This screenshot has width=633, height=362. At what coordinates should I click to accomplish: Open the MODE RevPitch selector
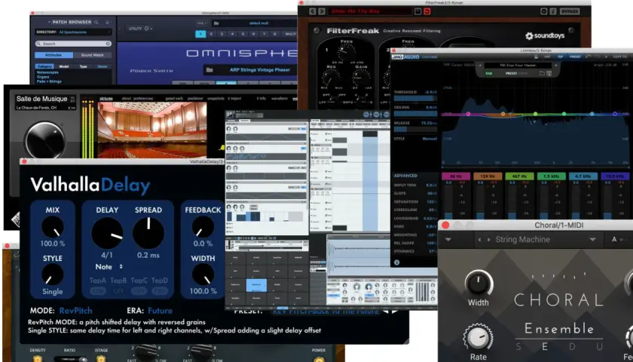[75, 311]
